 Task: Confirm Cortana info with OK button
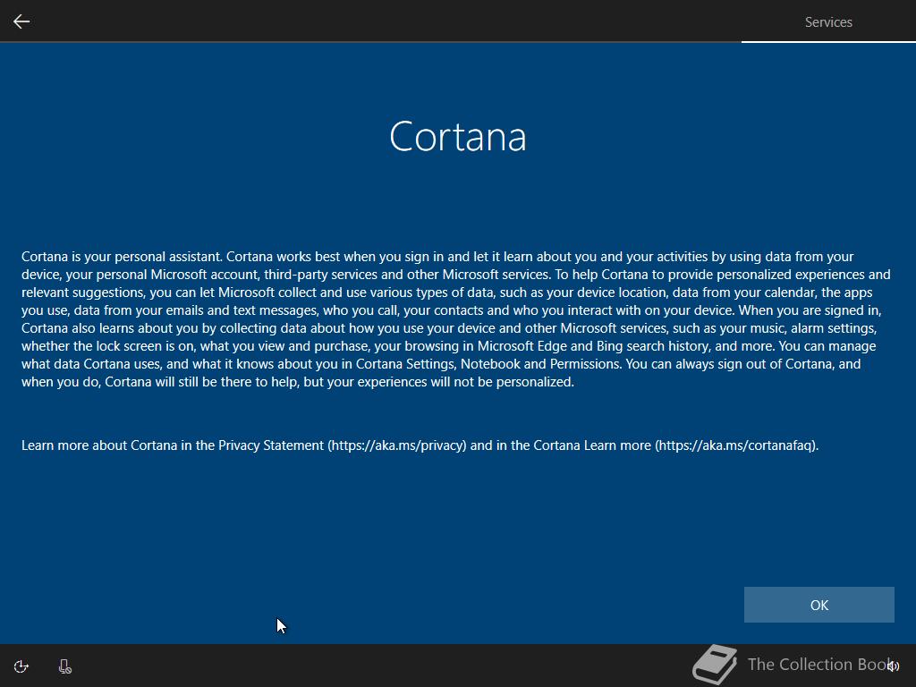pos(819,605)
